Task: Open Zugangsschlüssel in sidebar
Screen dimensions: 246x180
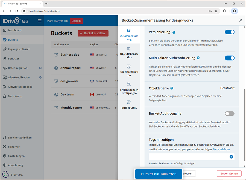Action: pyautogui.click(x=19, y=49)
